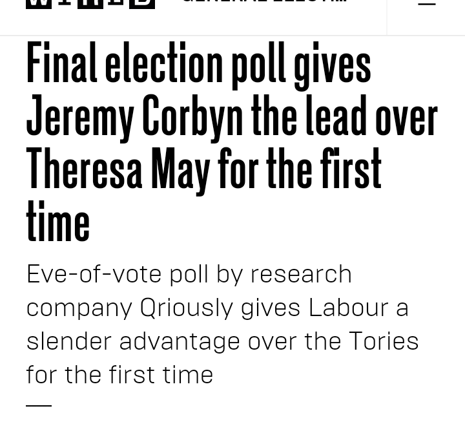Click the word 'poll' in the headline
Viewport: 465px width, 424px height.
click(x=258, y=64)
